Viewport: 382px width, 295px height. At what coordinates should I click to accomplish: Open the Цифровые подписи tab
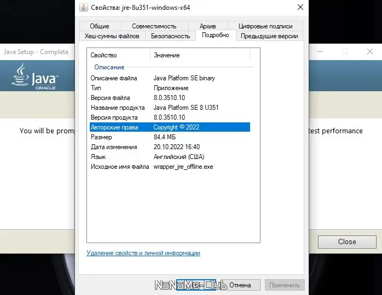tap(265, 26)
